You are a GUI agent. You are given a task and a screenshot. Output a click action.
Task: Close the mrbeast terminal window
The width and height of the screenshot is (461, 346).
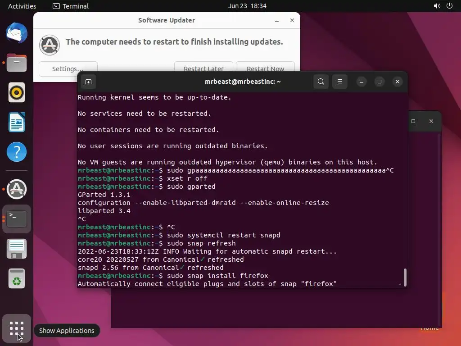397,82
